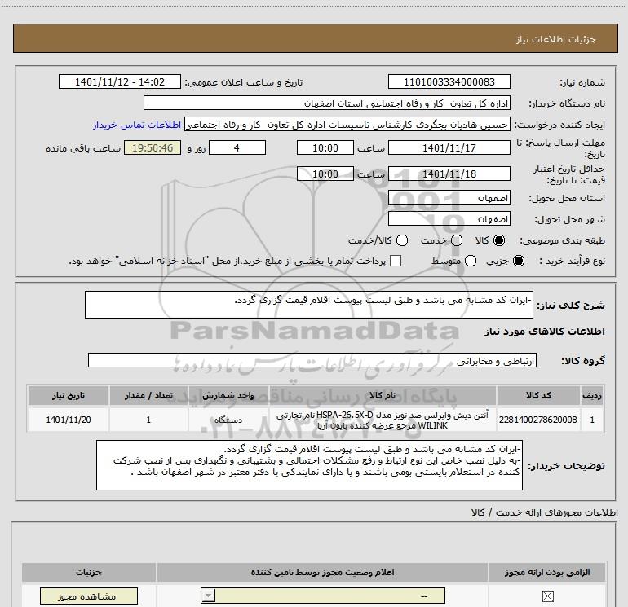Click the buyer notes text box
The width and height of the screenshot is (628, 607).
tap(309, 465)
